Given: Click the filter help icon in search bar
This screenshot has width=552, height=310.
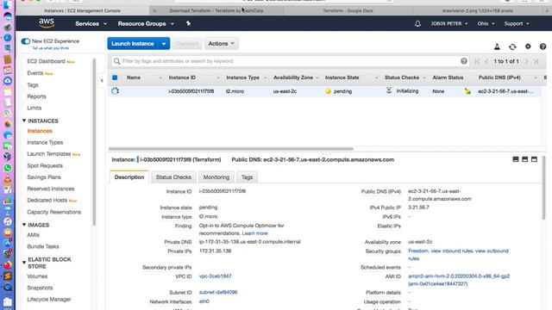Looking at the screenshot, I should (464, 61).
